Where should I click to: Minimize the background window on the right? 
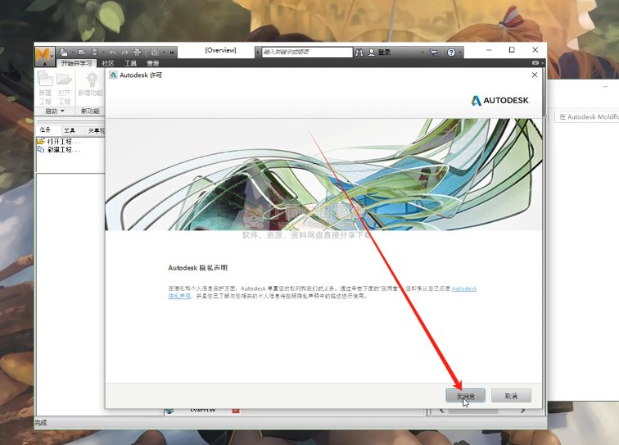click(605, 87)
